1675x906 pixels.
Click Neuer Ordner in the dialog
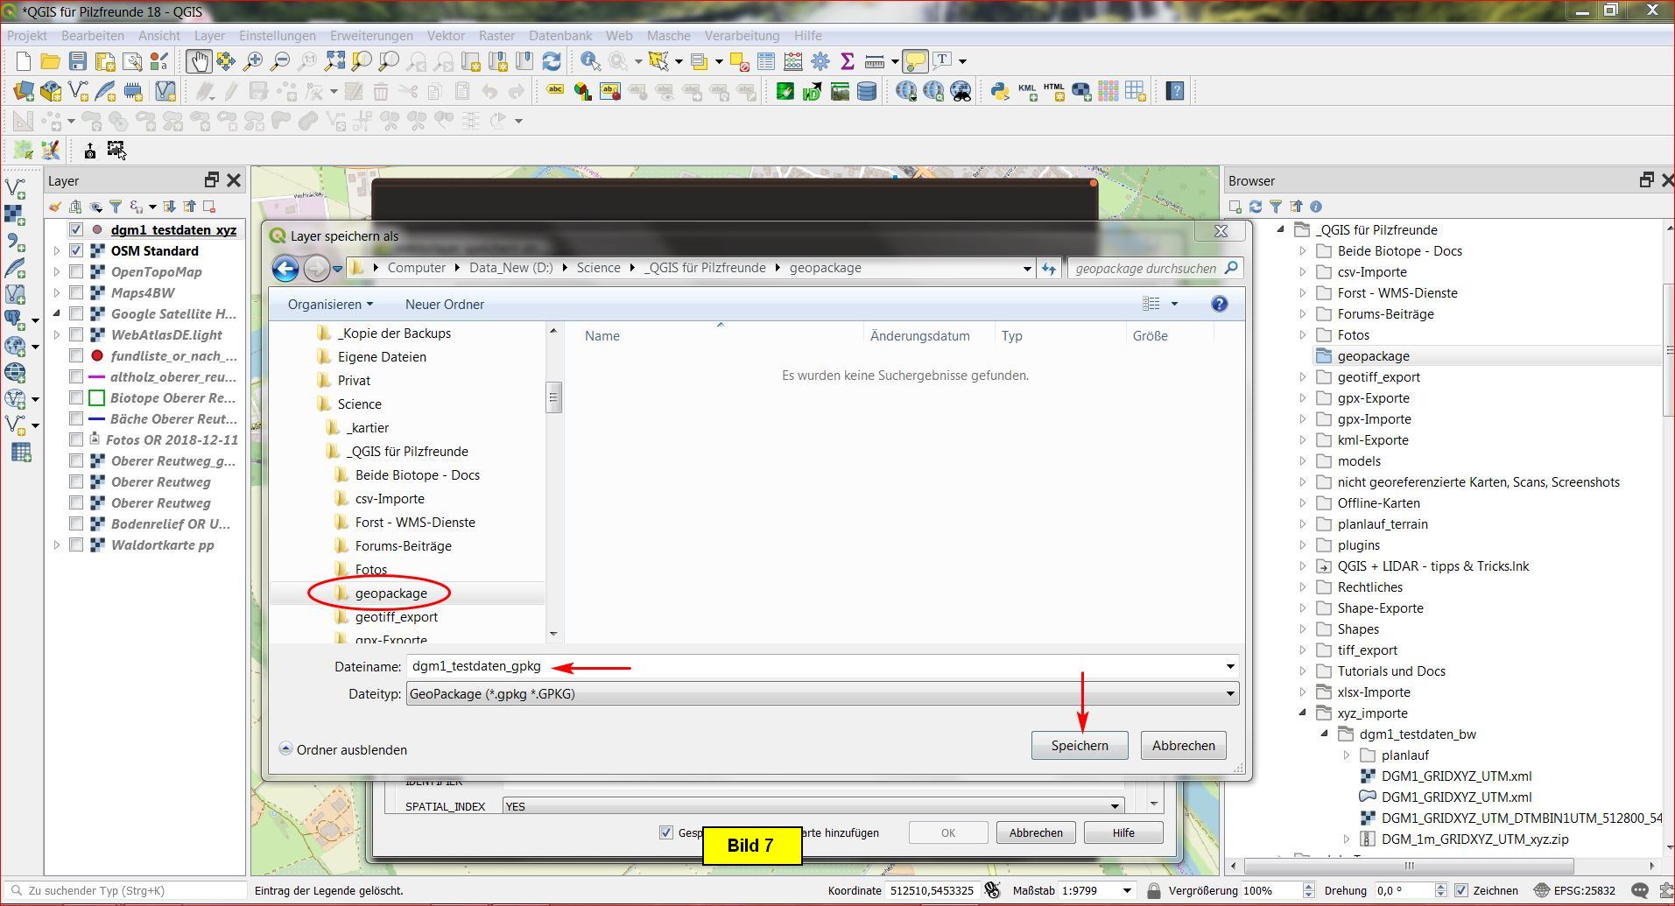coord(444,305)
